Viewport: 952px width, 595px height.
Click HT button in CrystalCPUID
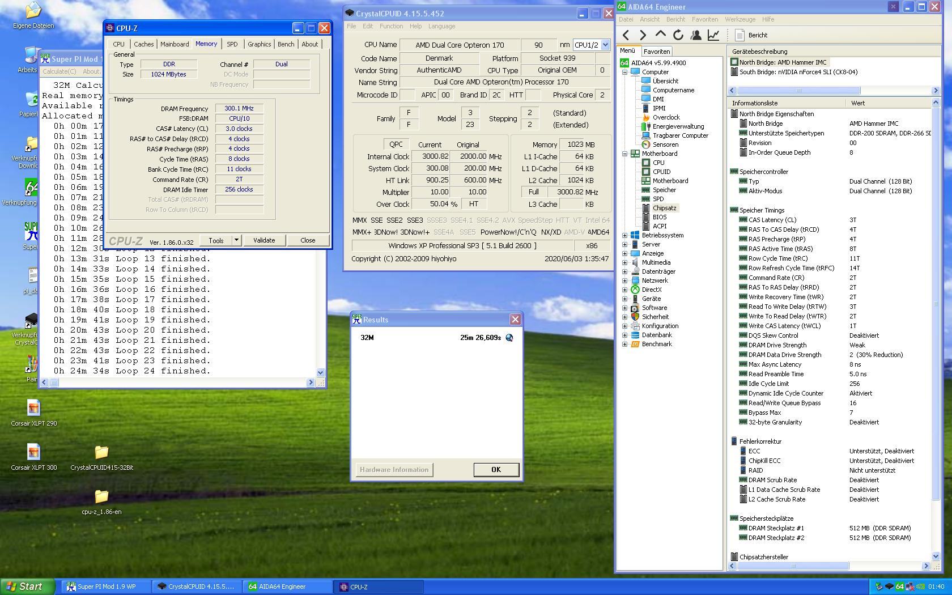(x=473, y=204)
